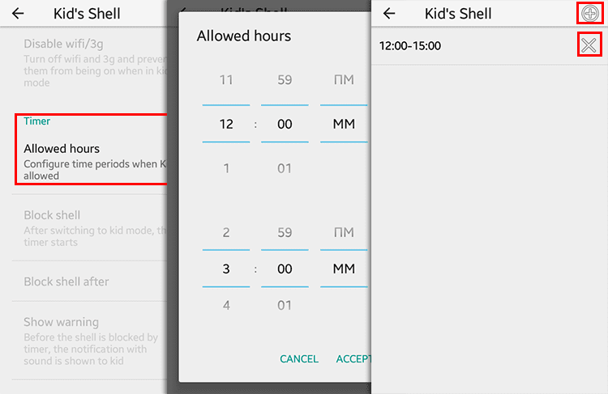Tap CANCEL in the Allowed hours dialog
This screenshot has width=608, height=394.
[x=299, y=359]
